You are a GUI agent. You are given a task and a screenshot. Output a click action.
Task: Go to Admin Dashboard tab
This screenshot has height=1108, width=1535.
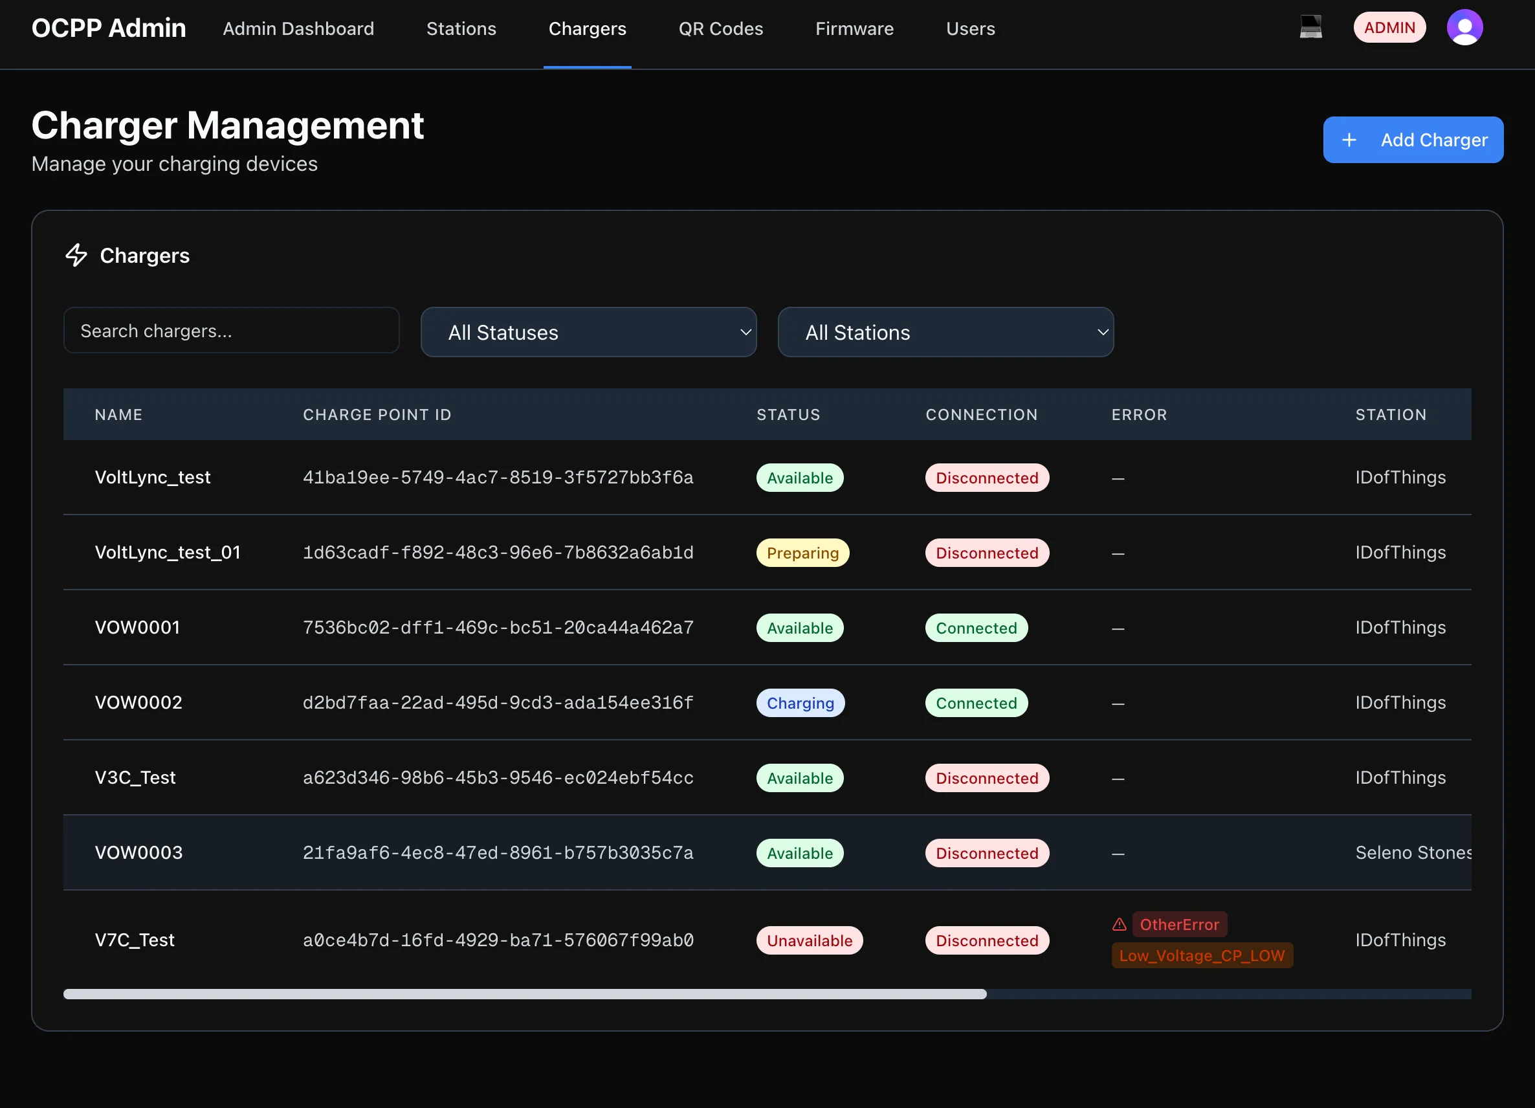click(298, 28)
